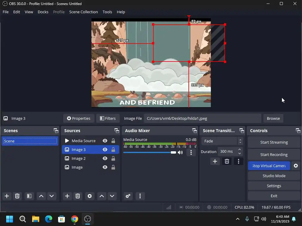
Task: Open Media Source audio track options menu
Action: pos(191,153)
